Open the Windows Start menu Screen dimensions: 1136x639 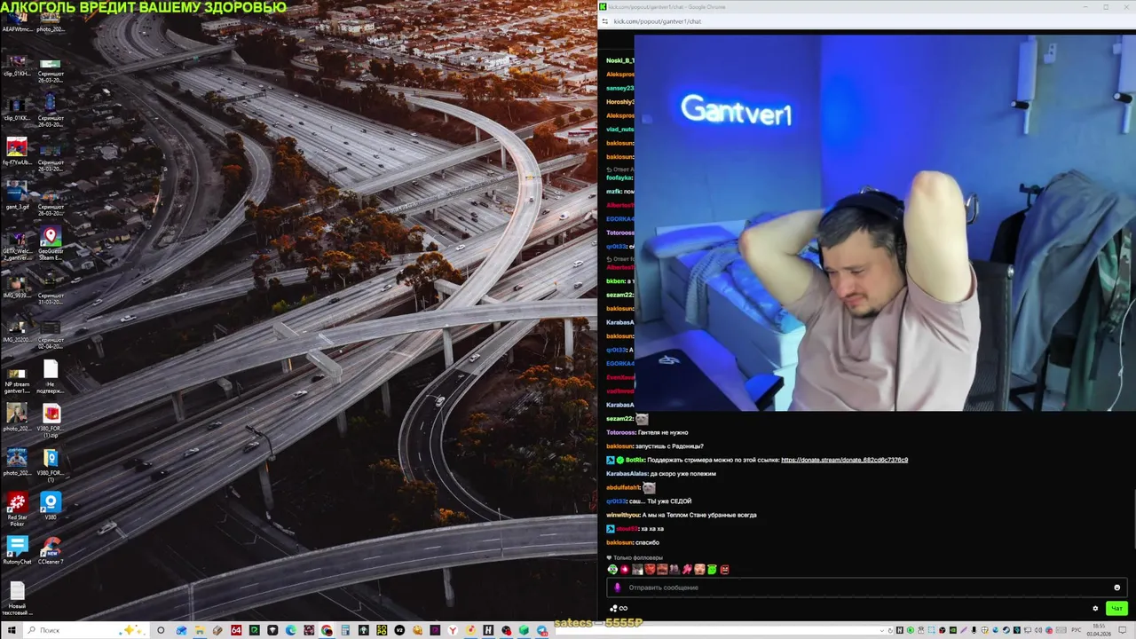tap(12, 630)
